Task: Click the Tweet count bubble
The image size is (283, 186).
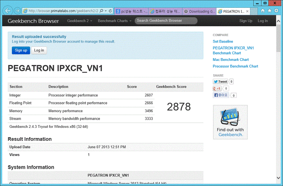Action: [231, 82]
